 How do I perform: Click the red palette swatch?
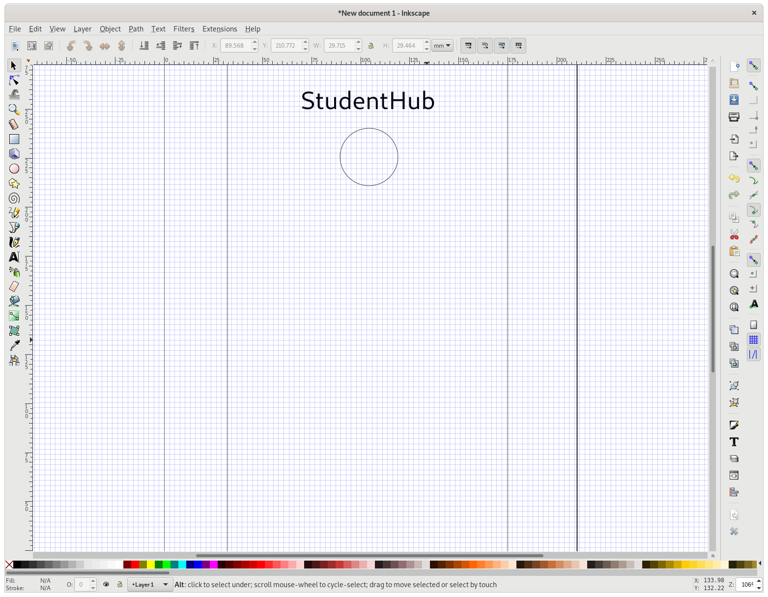[x=135, y=565]
